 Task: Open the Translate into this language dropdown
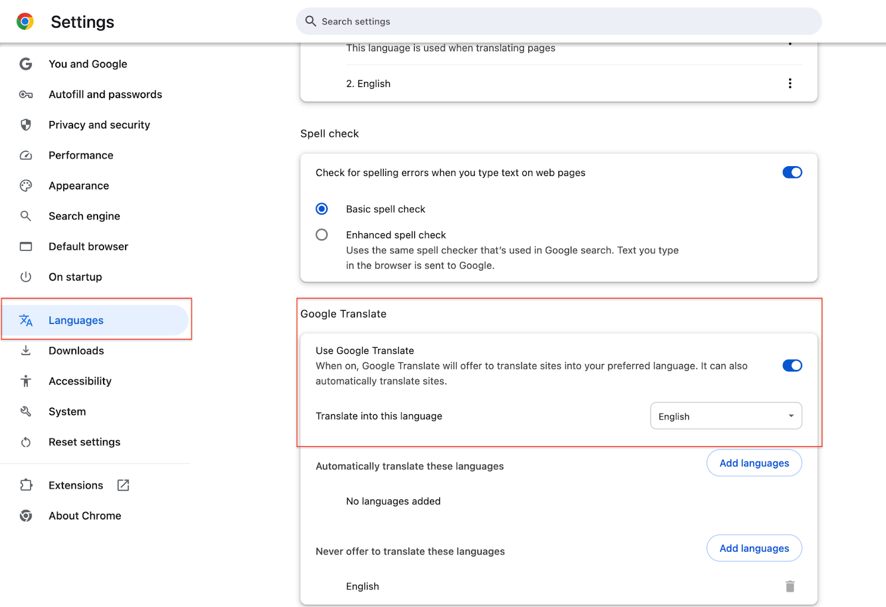[726, 416]
